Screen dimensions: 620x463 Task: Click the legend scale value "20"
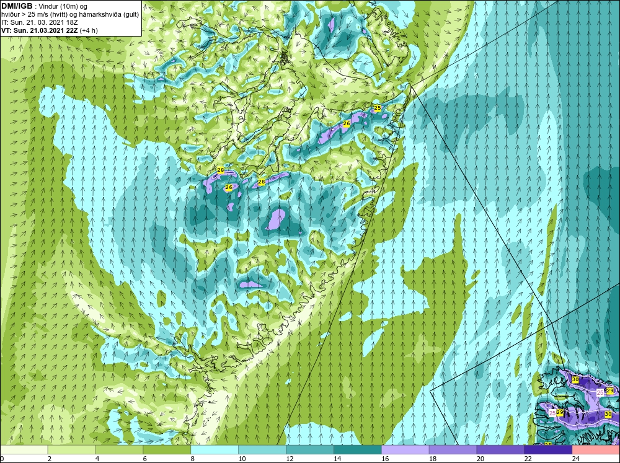coord(480,459)
